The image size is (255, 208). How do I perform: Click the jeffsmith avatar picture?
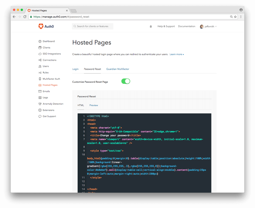201,27
